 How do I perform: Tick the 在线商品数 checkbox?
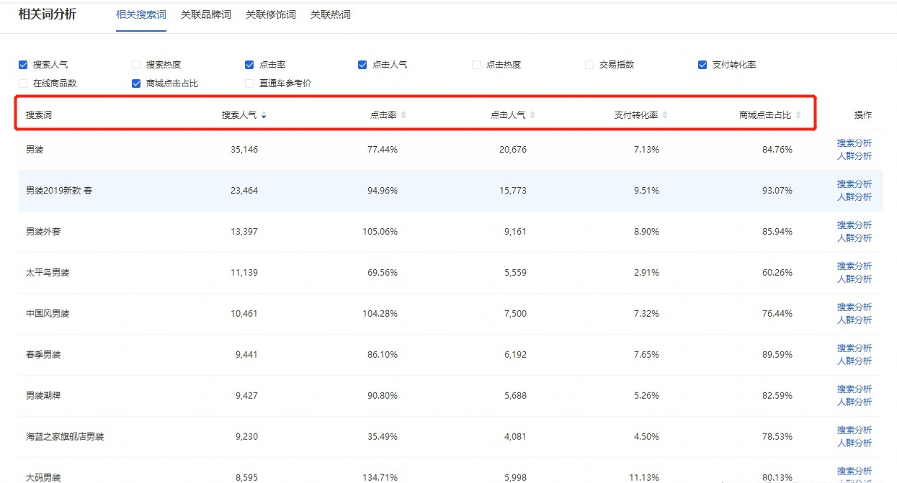[23, 83]
